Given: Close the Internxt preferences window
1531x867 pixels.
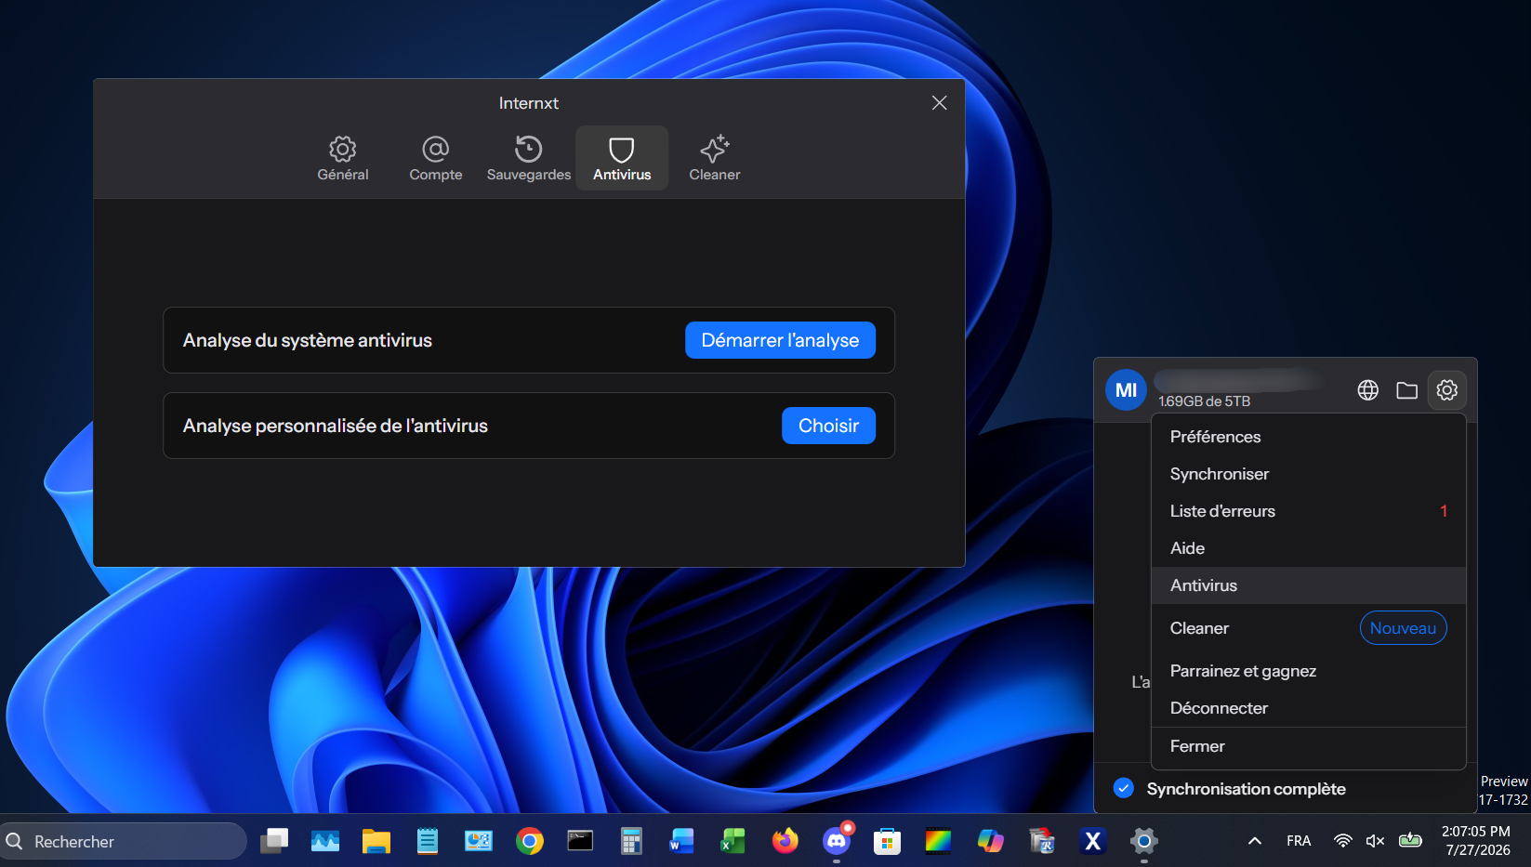Looking at the screenshot, I should pos(939,103).
